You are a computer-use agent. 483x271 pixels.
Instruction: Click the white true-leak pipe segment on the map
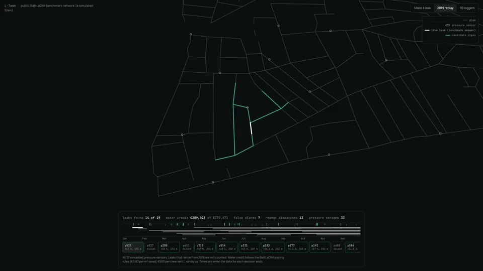tap(251, 128)
